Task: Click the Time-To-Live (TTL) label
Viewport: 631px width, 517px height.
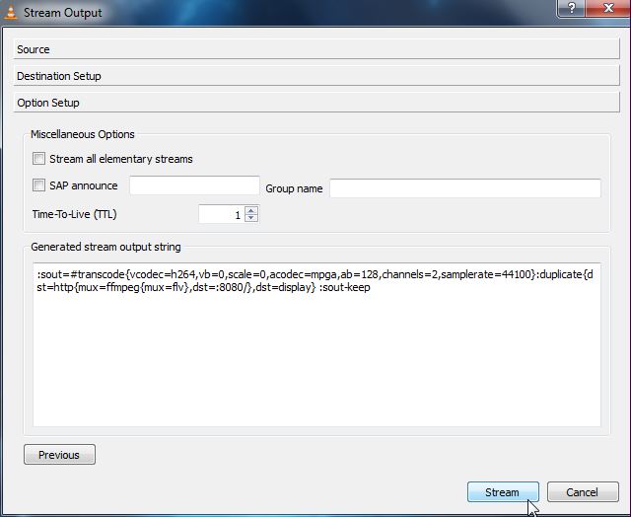Action: pos(74,214)
